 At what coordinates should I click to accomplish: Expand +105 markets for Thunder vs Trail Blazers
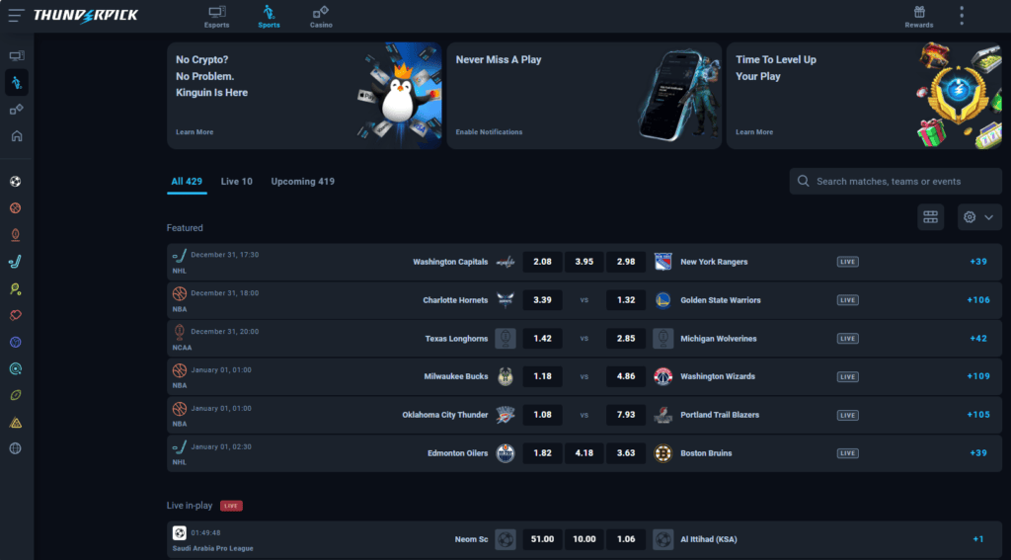(x=978, y=415)
